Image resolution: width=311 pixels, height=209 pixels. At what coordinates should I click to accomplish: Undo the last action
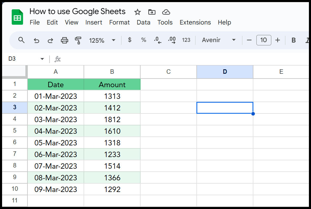[36, 40]
